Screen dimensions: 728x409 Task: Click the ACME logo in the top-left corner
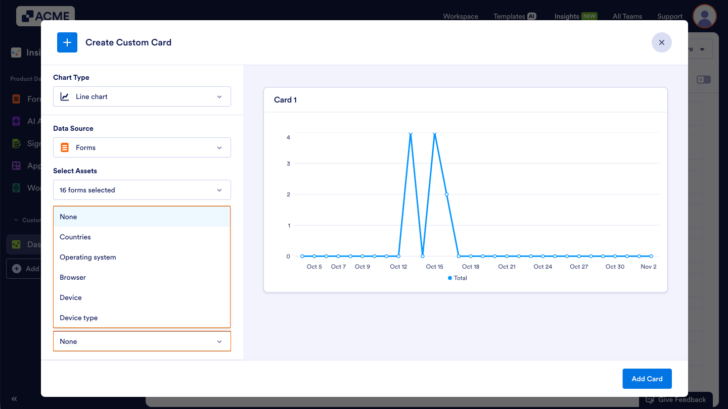(x=44, y=16)
